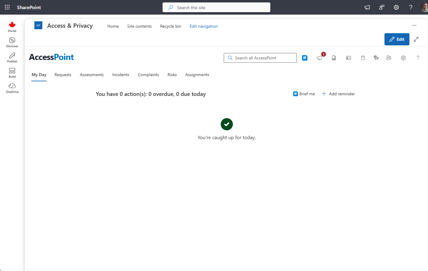Open the Portal maple leaf shortcut
This screenshot has height=271, width=428.
12,27
